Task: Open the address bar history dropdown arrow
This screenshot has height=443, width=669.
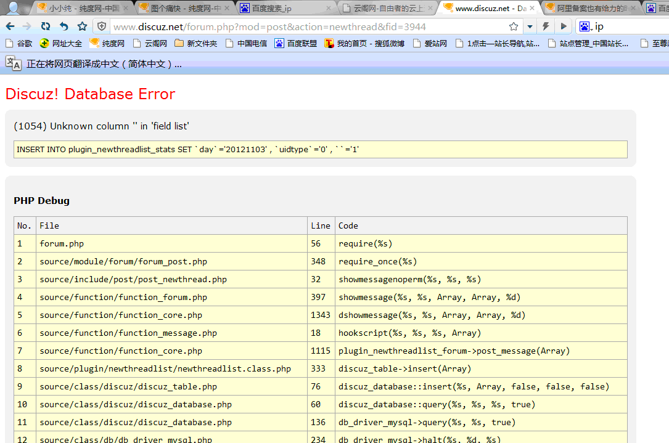Action: point(530,26)
